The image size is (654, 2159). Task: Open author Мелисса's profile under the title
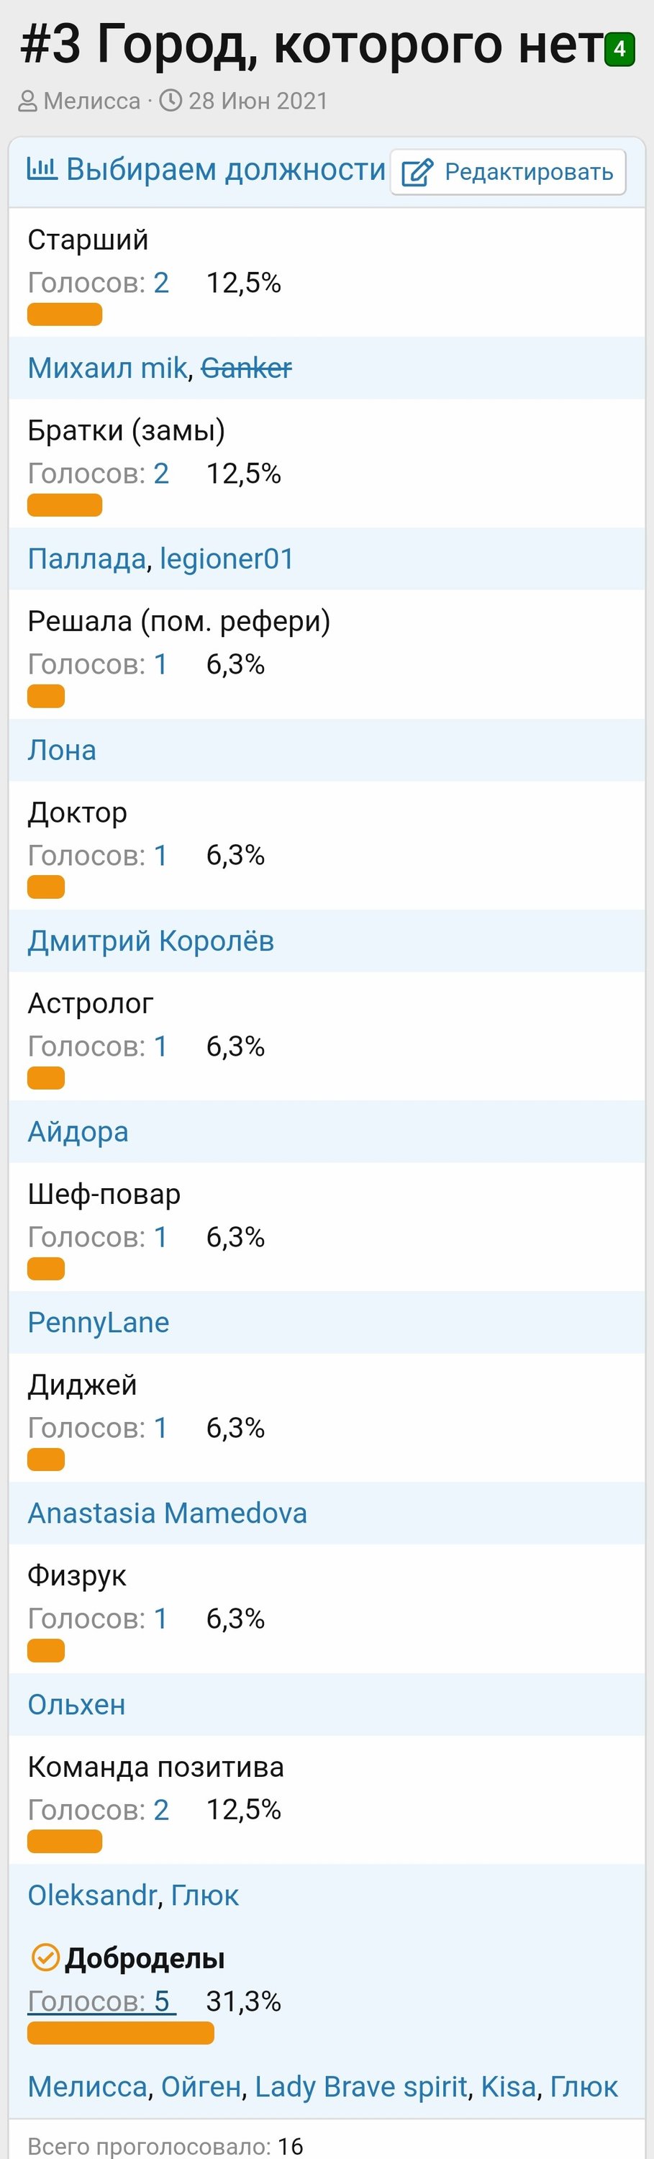click(91, 101)
